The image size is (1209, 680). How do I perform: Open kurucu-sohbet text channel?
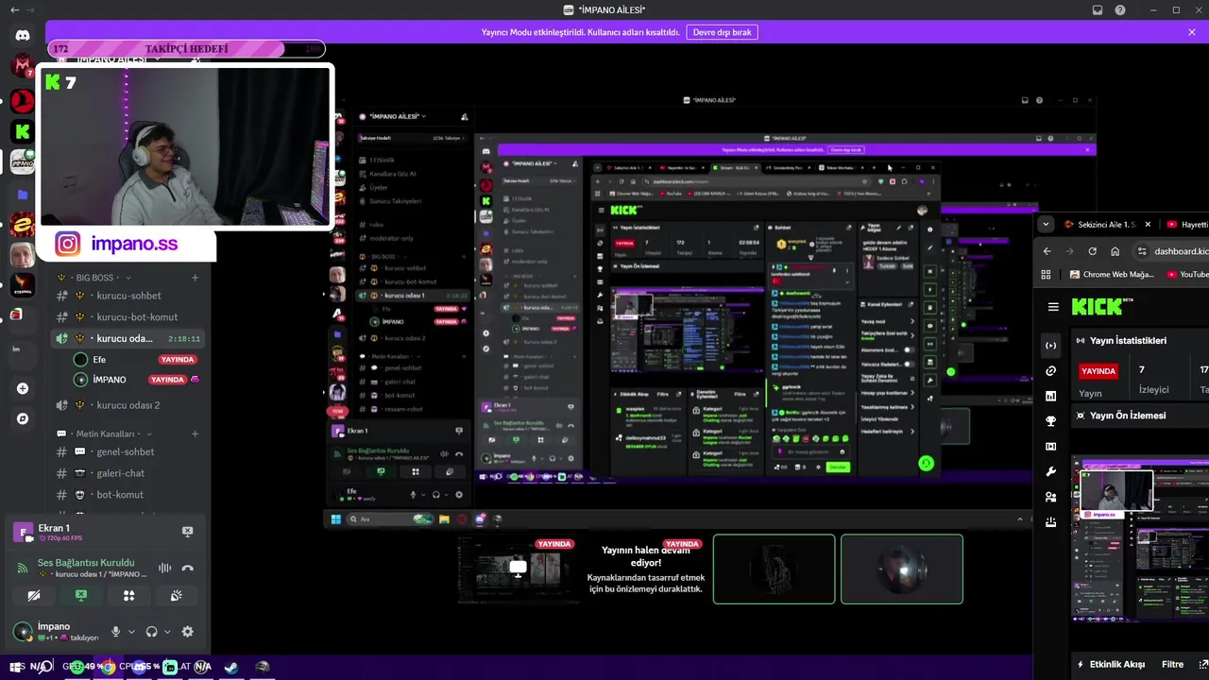coord(128,296)
